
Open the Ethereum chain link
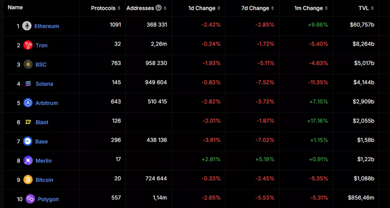46,26
